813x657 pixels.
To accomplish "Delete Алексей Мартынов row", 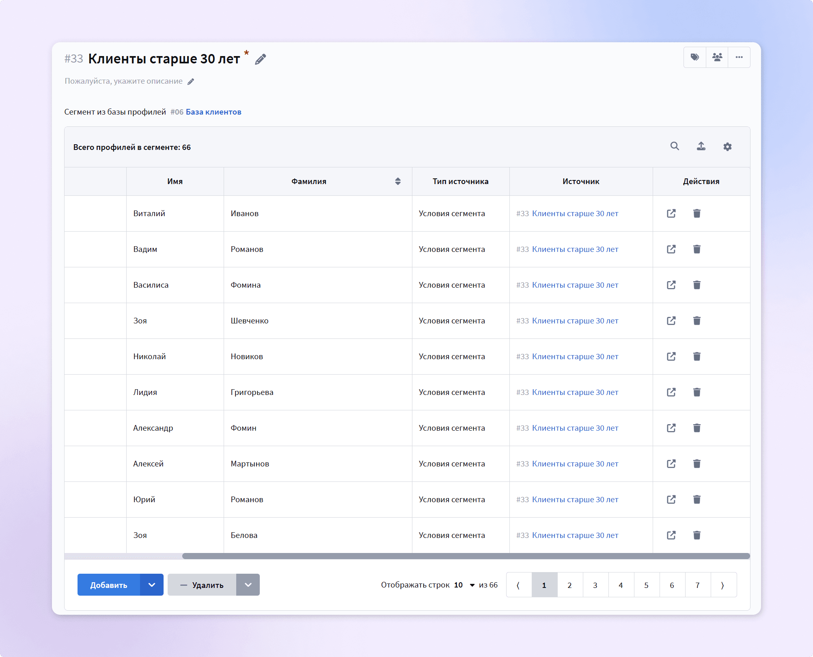I will coord(697,464).
